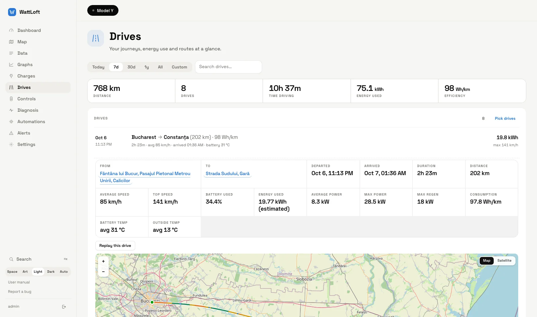Open Alerts via its triangle icon

(x=11, y=133)
